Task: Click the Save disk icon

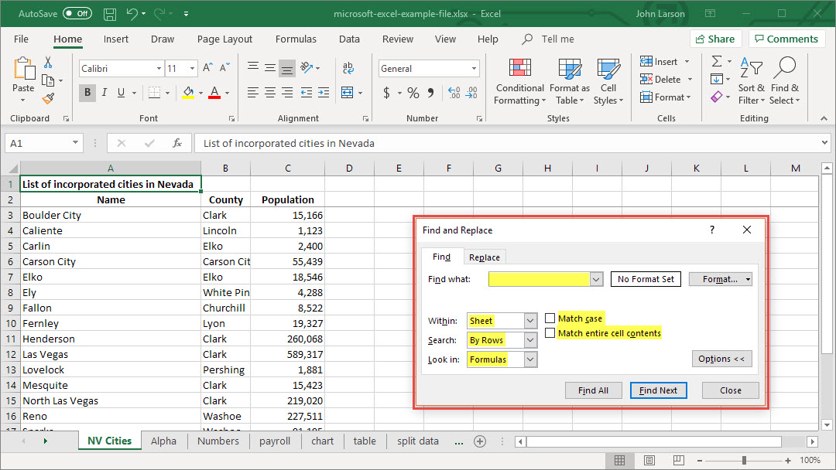Action: click(110, 14)
